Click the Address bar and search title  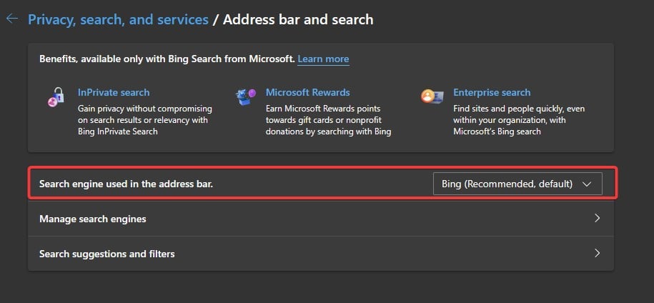[298, 19]
